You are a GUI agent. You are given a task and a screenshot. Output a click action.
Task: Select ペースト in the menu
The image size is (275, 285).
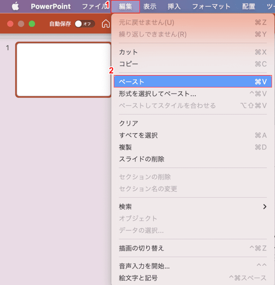193,82
